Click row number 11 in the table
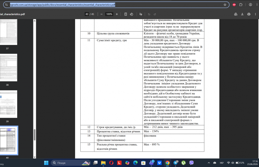This screenshot has width=259, height=167. 89,40
